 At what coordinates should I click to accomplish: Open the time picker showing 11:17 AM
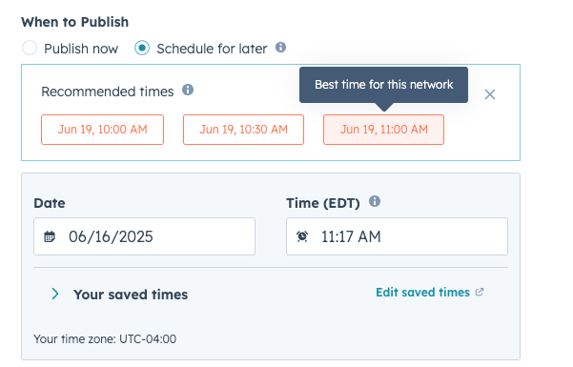pyautogui.click(x=397, y=236)
